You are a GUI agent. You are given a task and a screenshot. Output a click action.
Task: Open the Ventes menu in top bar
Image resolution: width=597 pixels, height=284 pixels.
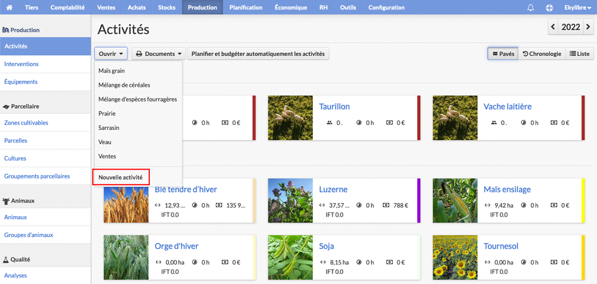click(x=106, y=7)
